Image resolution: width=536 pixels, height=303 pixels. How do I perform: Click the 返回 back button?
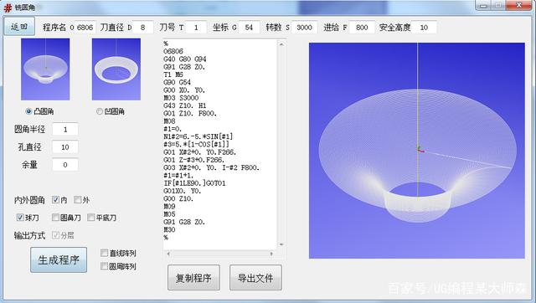tap(19, 27)
